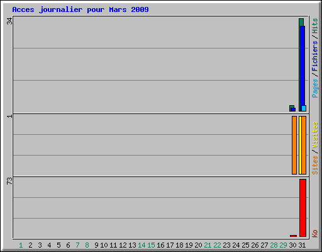Click day label '21' on x-axis
Viewport: 322px width, 252px height.
point(208,245)
